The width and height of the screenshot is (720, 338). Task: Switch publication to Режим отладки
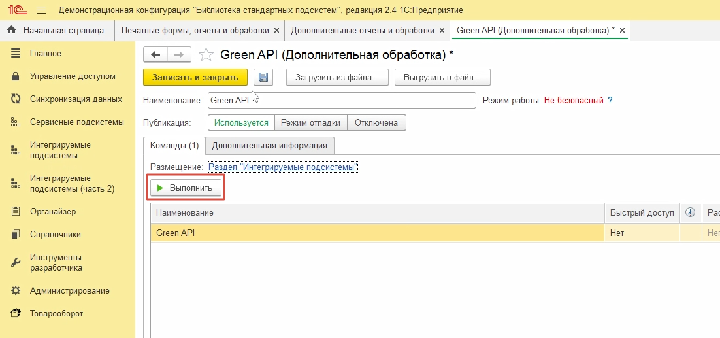click(x=310, y=122)
